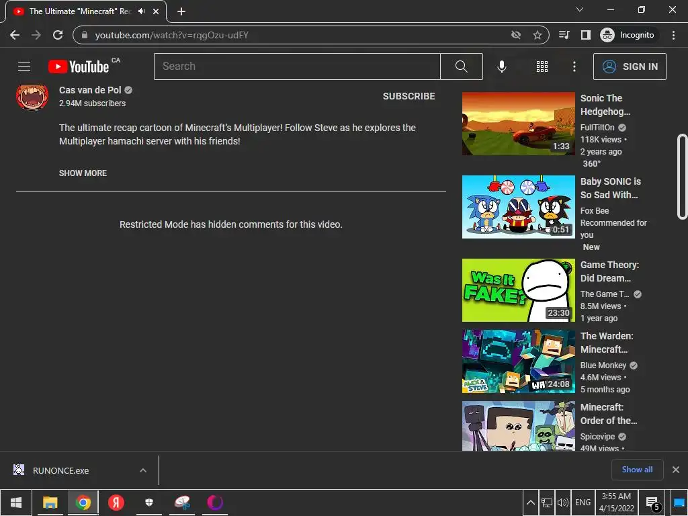Expand RUNONCE.exe download options chevron
The height and width of the screenshot is (516, 688).
click(142, 470)
